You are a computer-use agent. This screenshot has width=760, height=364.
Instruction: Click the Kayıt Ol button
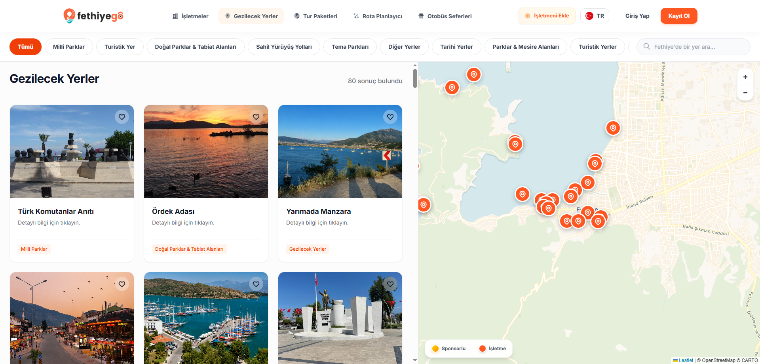[679, 16]
